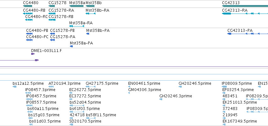
Task: Select the Mst35Ba-RA transcript glyph
Action: 77,26
